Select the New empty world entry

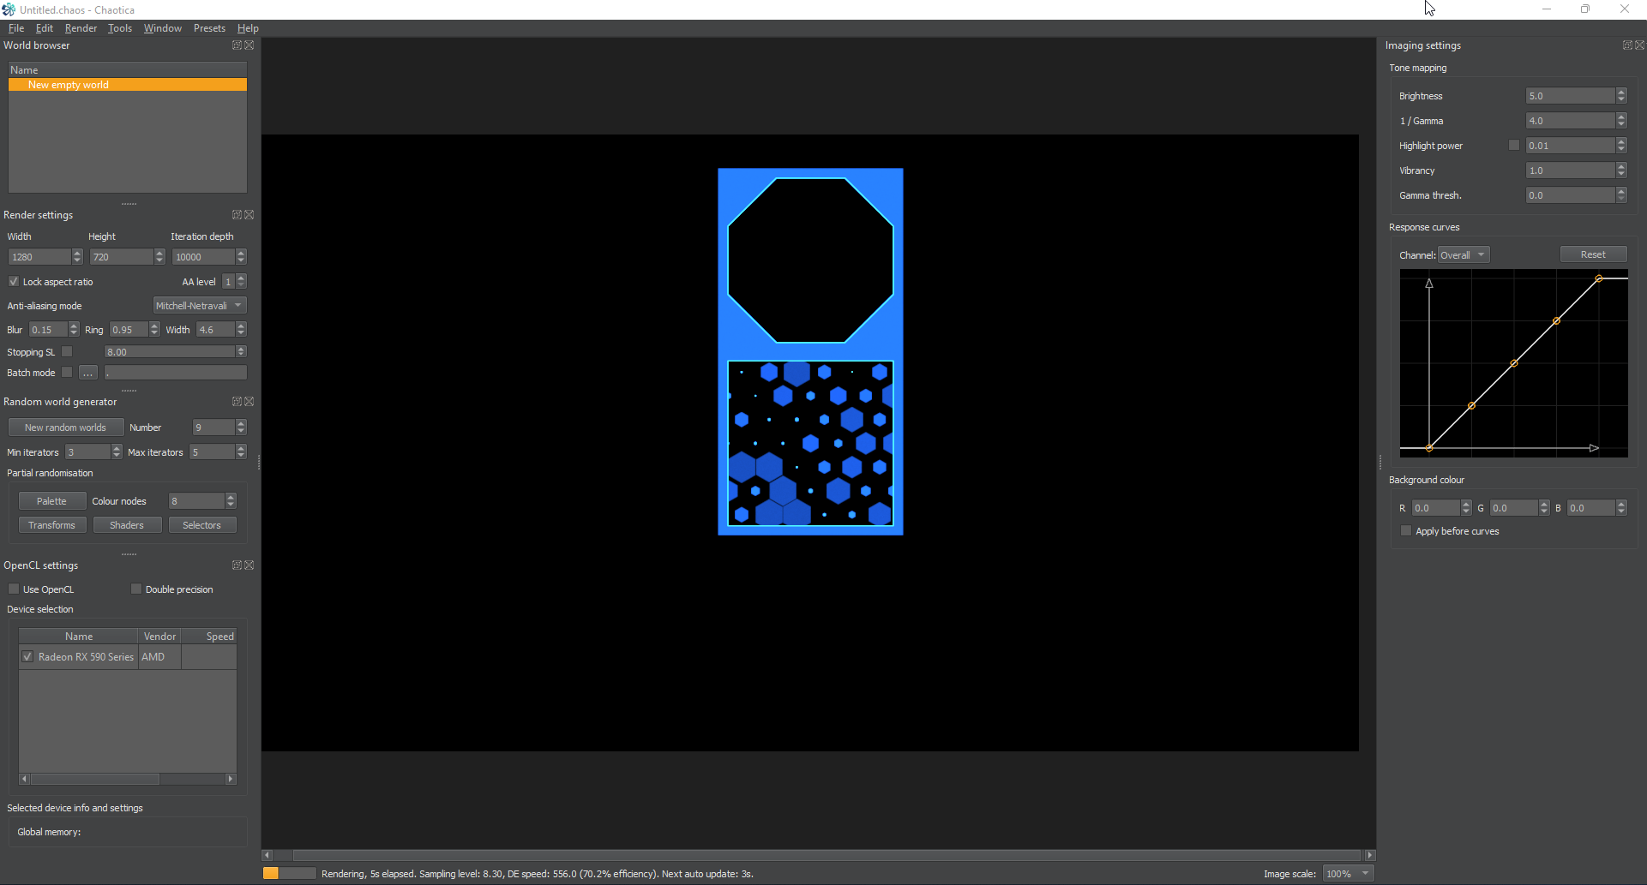(128, 85)
